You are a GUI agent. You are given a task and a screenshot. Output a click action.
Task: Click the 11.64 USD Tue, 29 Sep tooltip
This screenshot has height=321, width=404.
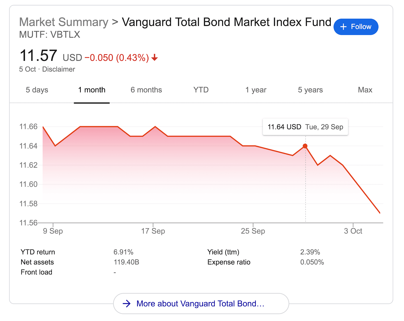305,127
